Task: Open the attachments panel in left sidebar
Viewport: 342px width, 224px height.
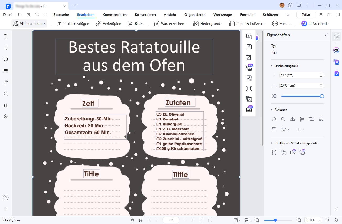Action: tap(6, 82)
